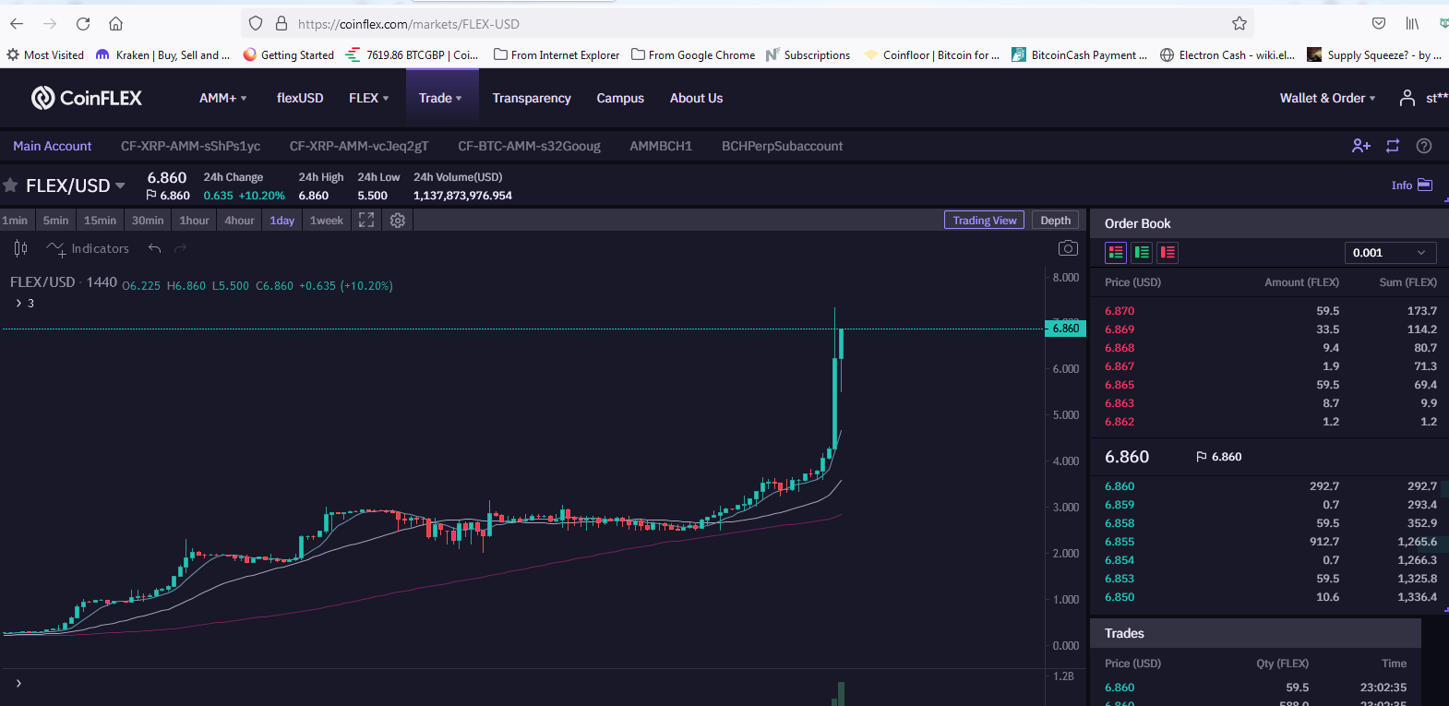
Task: Open Indicators panel on chart
Action: tap(89, 248)
